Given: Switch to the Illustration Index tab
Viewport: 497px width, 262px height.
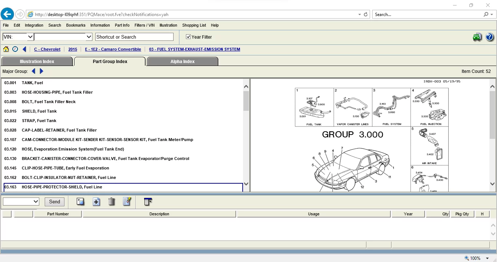Looking at the screenshot, I should click(37, 62).
